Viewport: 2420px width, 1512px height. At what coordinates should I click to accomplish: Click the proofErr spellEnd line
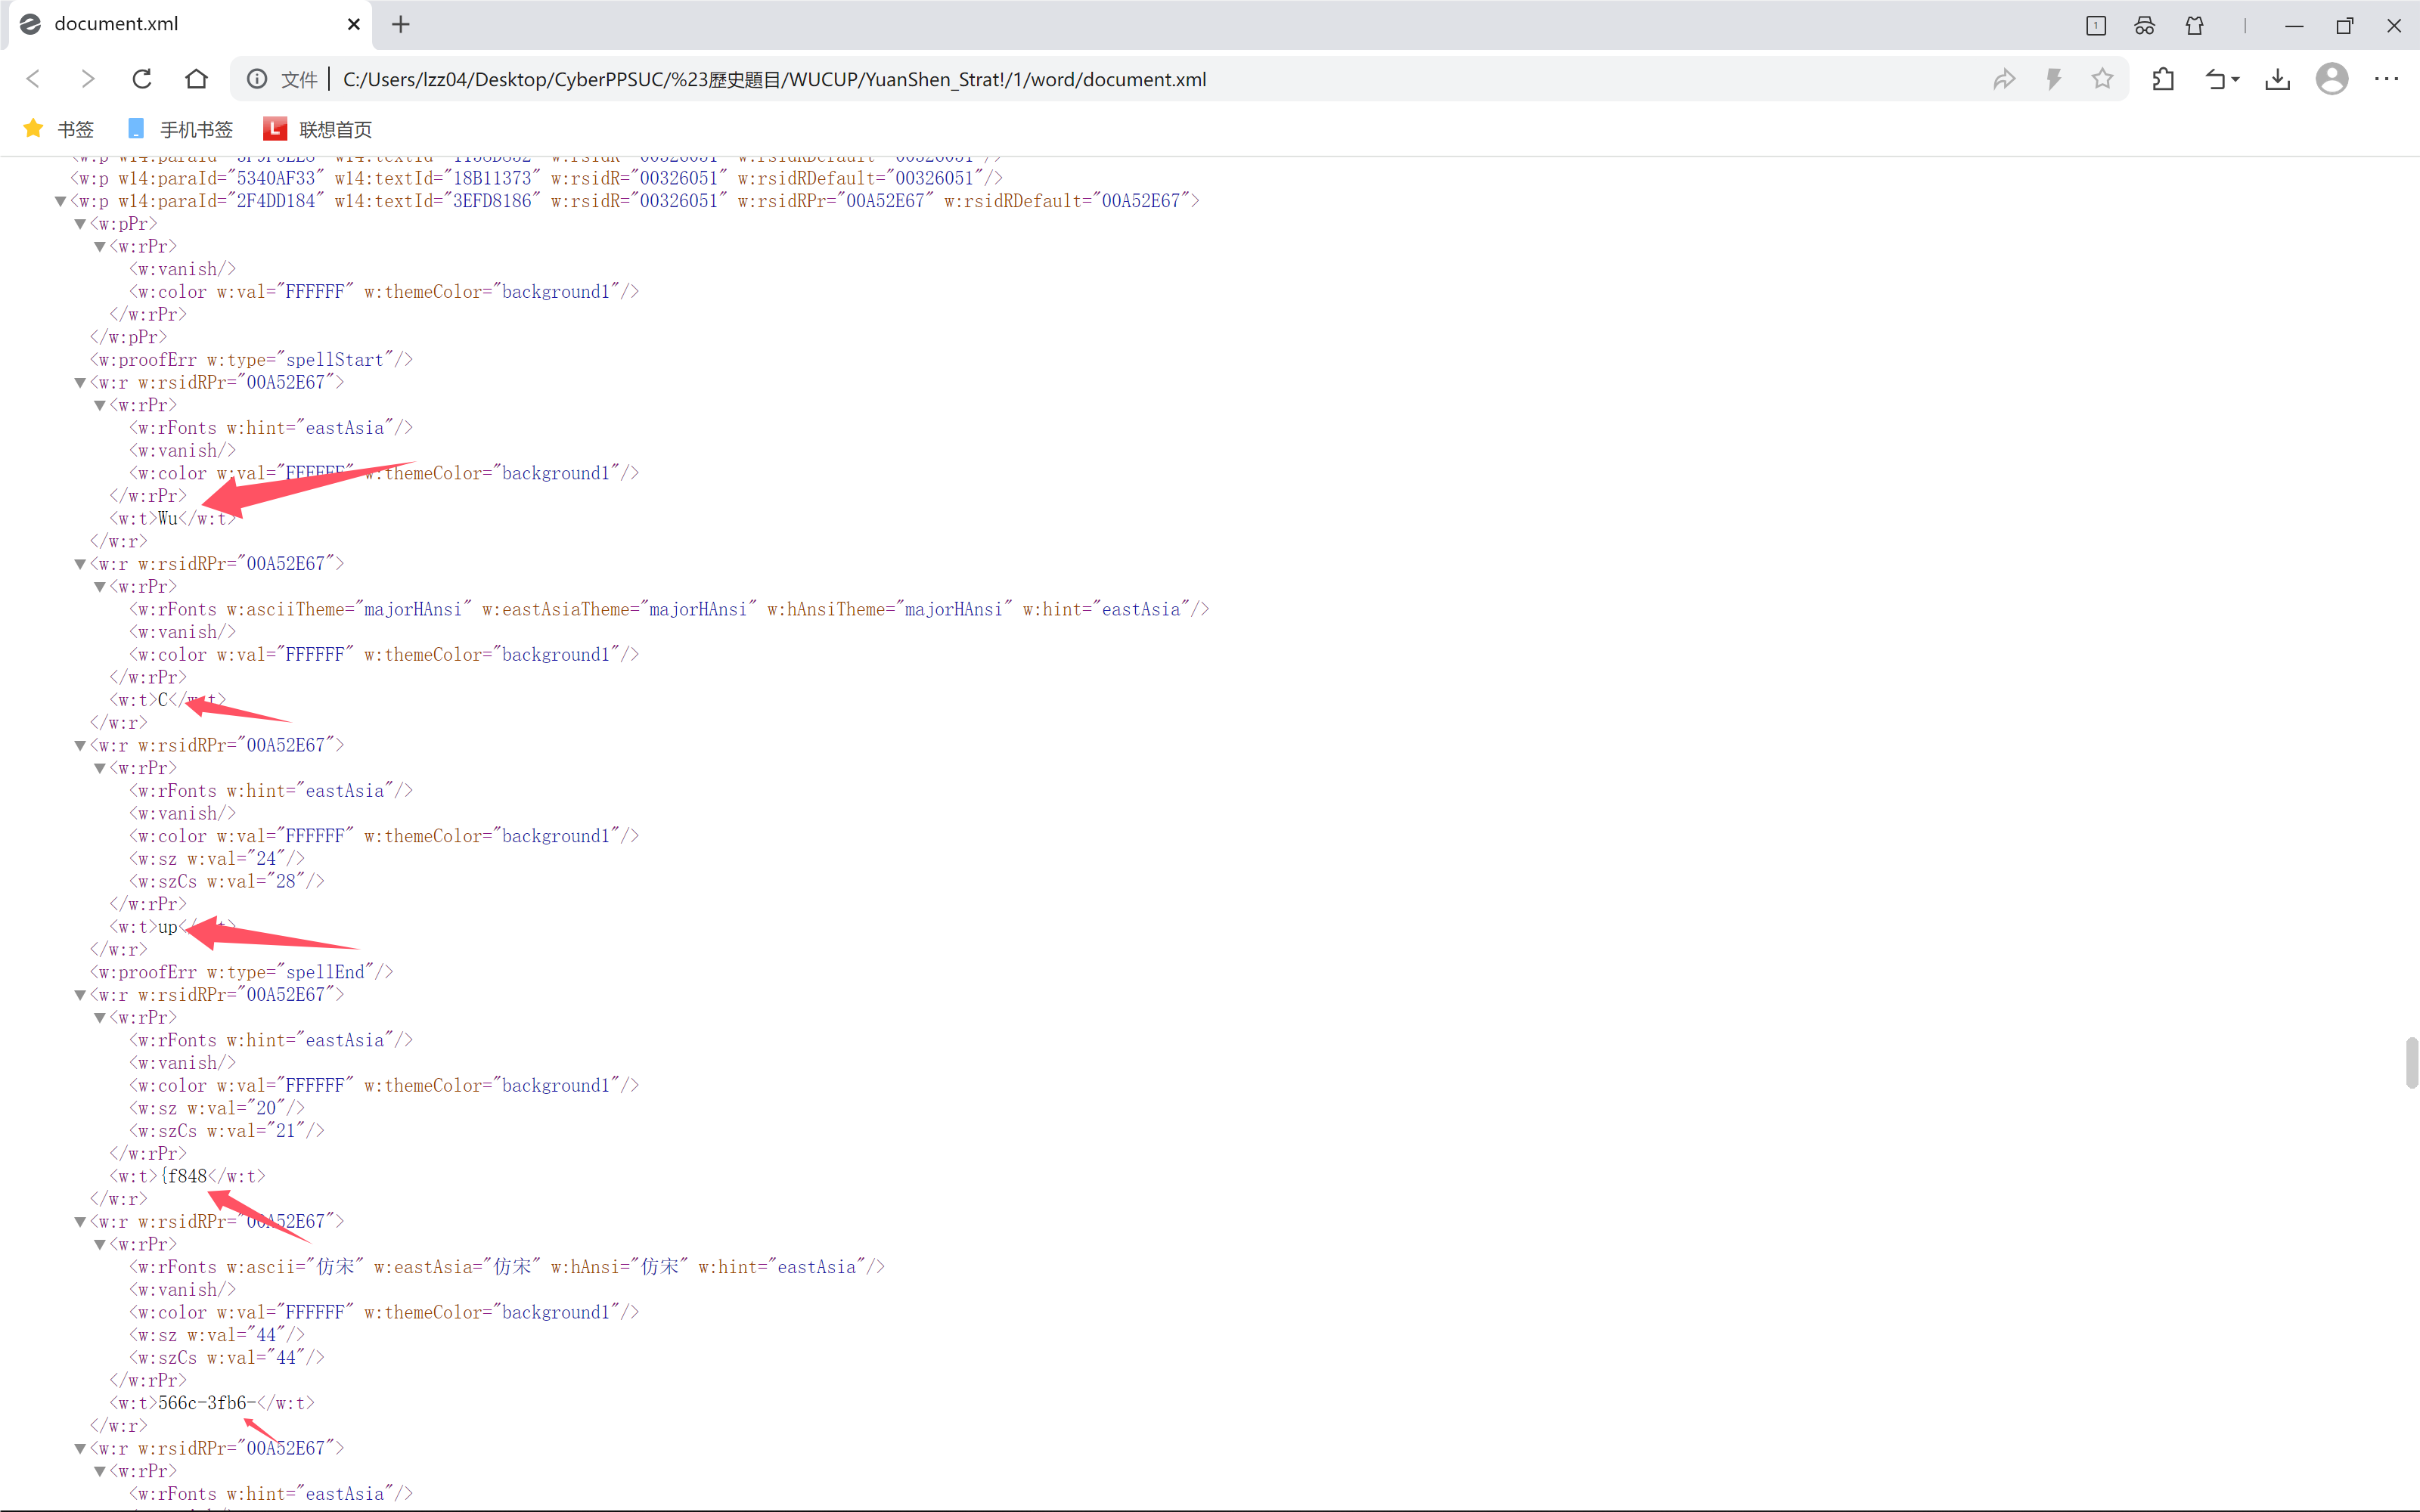(241, 972)
